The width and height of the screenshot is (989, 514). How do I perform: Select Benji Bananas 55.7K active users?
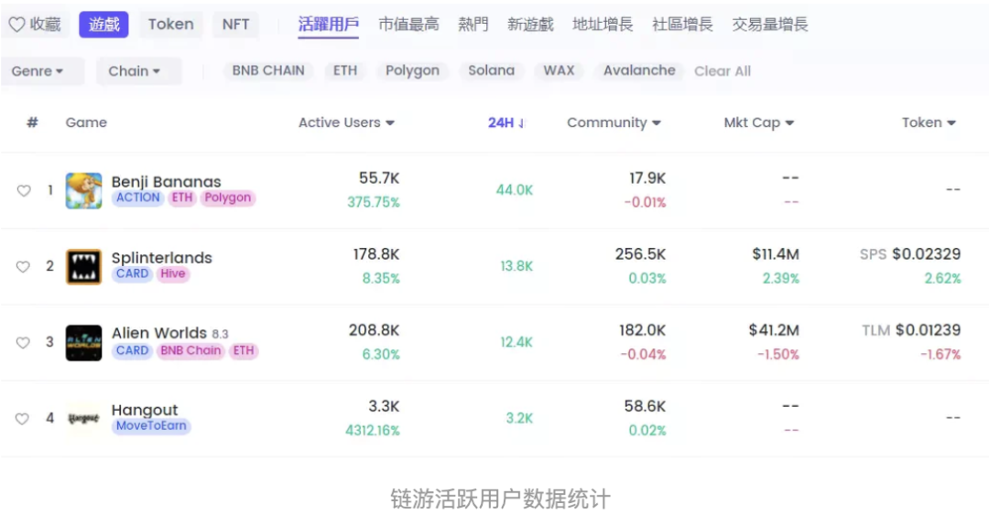click(379, 178)
